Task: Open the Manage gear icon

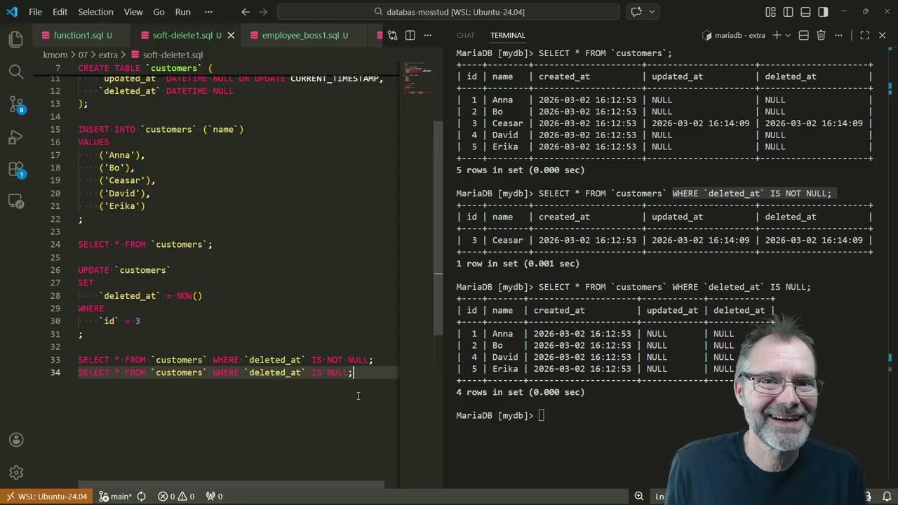Action: click(16, 473)
